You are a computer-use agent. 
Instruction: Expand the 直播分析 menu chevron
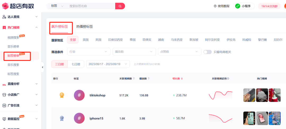37,84
